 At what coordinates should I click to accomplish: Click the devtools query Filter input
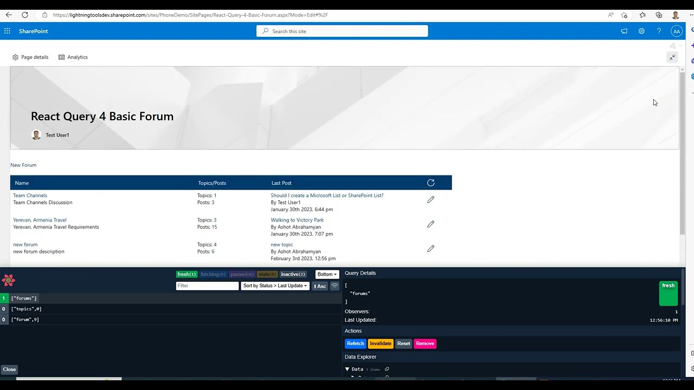click(207, 285)
